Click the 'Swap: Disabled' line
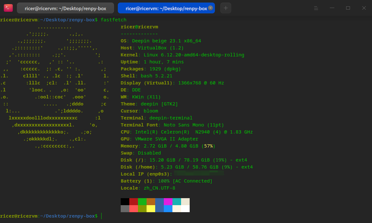The image size is (372, 223). [x=141, y=153]
